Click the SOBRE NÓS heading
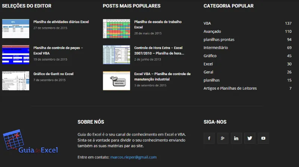Viewport: 299px width, 167px height. coord(91,122)
